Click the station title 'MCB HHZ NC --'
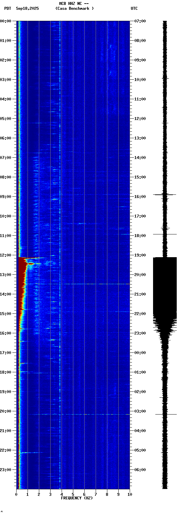The width and height of the screenshot is (179, 515). [74, 4]
